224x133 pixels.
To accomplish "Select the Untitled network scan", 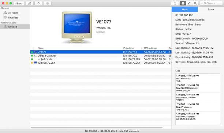I will [x=15, y=27].
